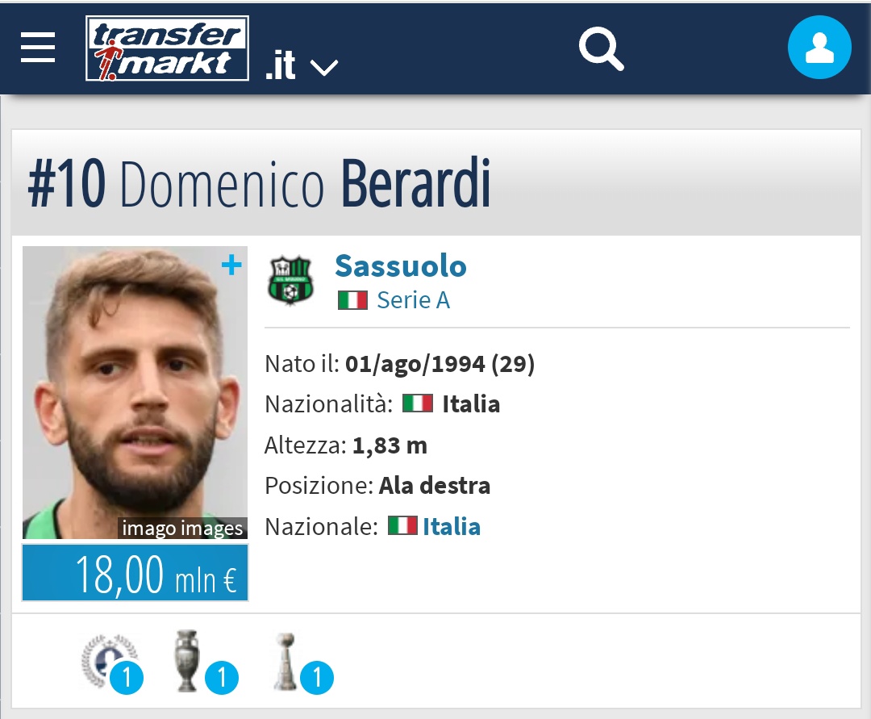This screenshot has height=719, width=871.
Task: Click the chevron next to .it
Action: 324,68
